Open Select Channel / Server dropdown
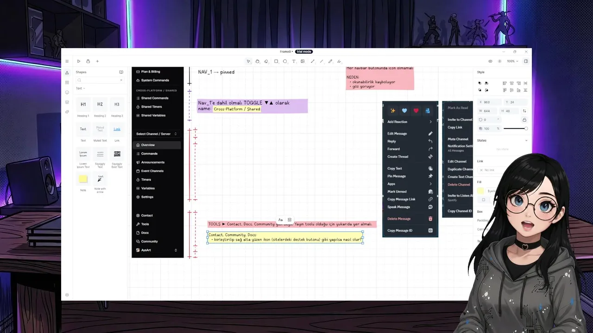 [x=157, y=134]
